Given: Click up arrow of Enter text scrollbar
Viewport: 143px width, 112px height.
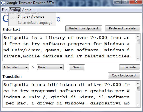Looking at the screenshot, I should pos(138,36).
